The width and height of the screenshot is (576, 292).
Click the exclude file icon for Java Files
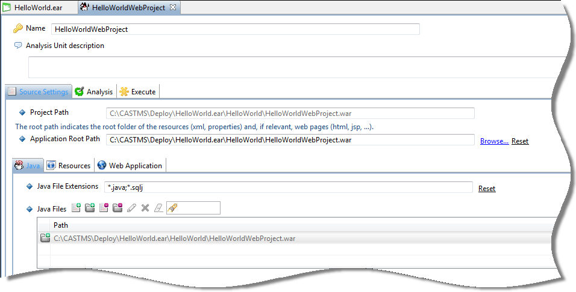pyautogui.click(x=104, y=208)
